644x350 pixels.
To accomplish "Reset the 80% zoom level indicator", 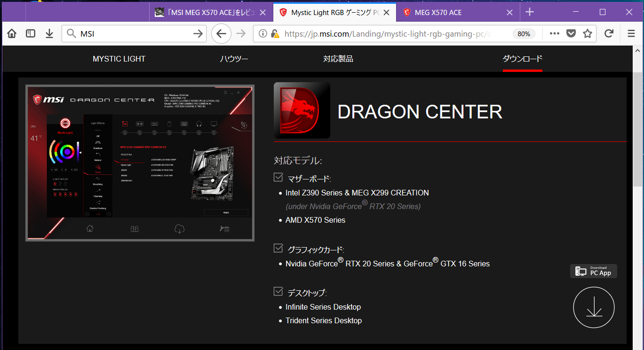I will (x=524, y=34).
